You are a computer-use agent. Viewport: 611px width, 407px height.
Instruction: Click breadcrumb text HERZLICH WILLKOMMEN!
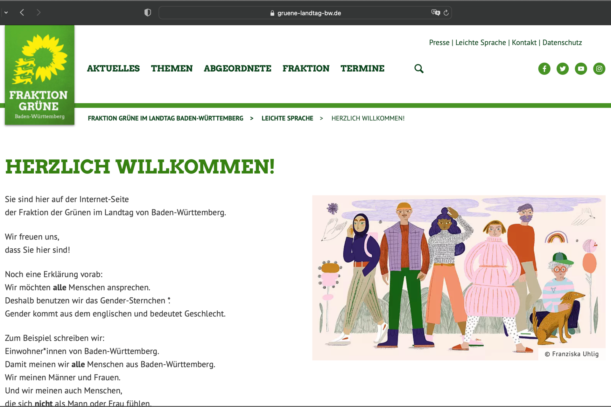tap(368, 118)
